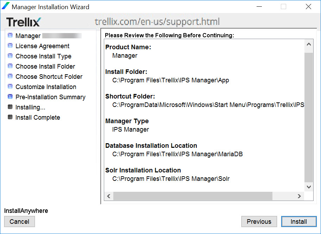The height and width of the screenshot is (234, 321).
Task: Click the shortcut folder Start Menu path
Action: tap(208, 105)
